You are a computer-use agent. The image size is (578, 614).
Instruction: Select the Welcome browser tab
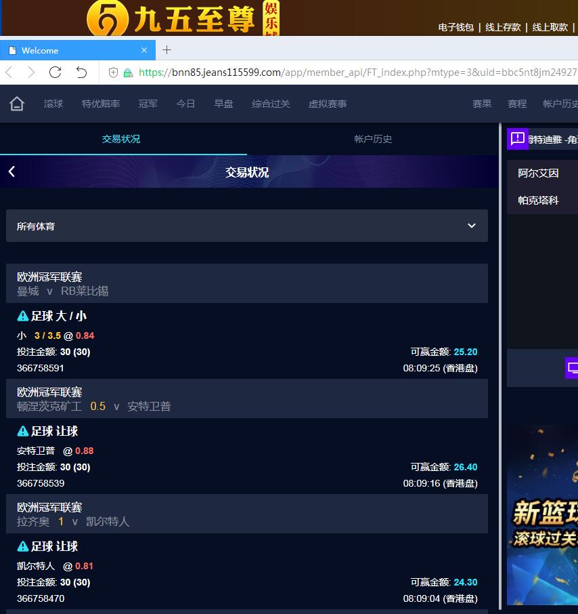tap(78, 50)
